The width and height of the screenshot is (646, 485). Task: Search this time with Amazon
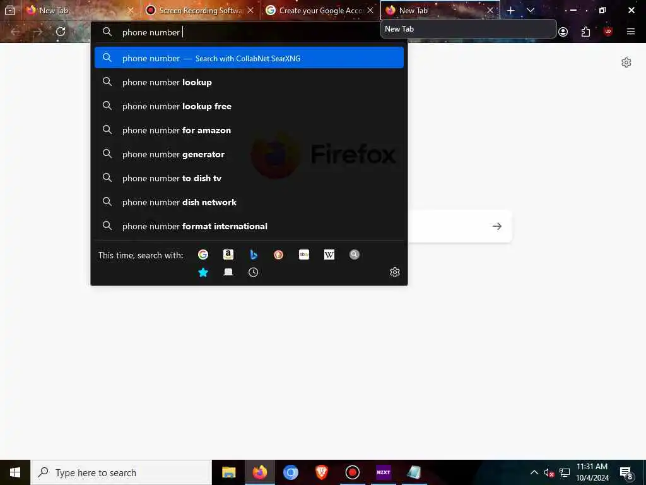[228, 255]
